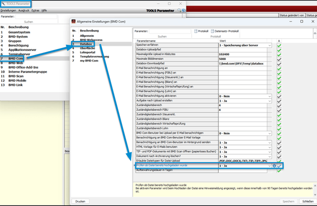Select Oberfläche in settings list
Image resolution: width=317 pixels, height=206 pixels.
(x=88, y=48)
